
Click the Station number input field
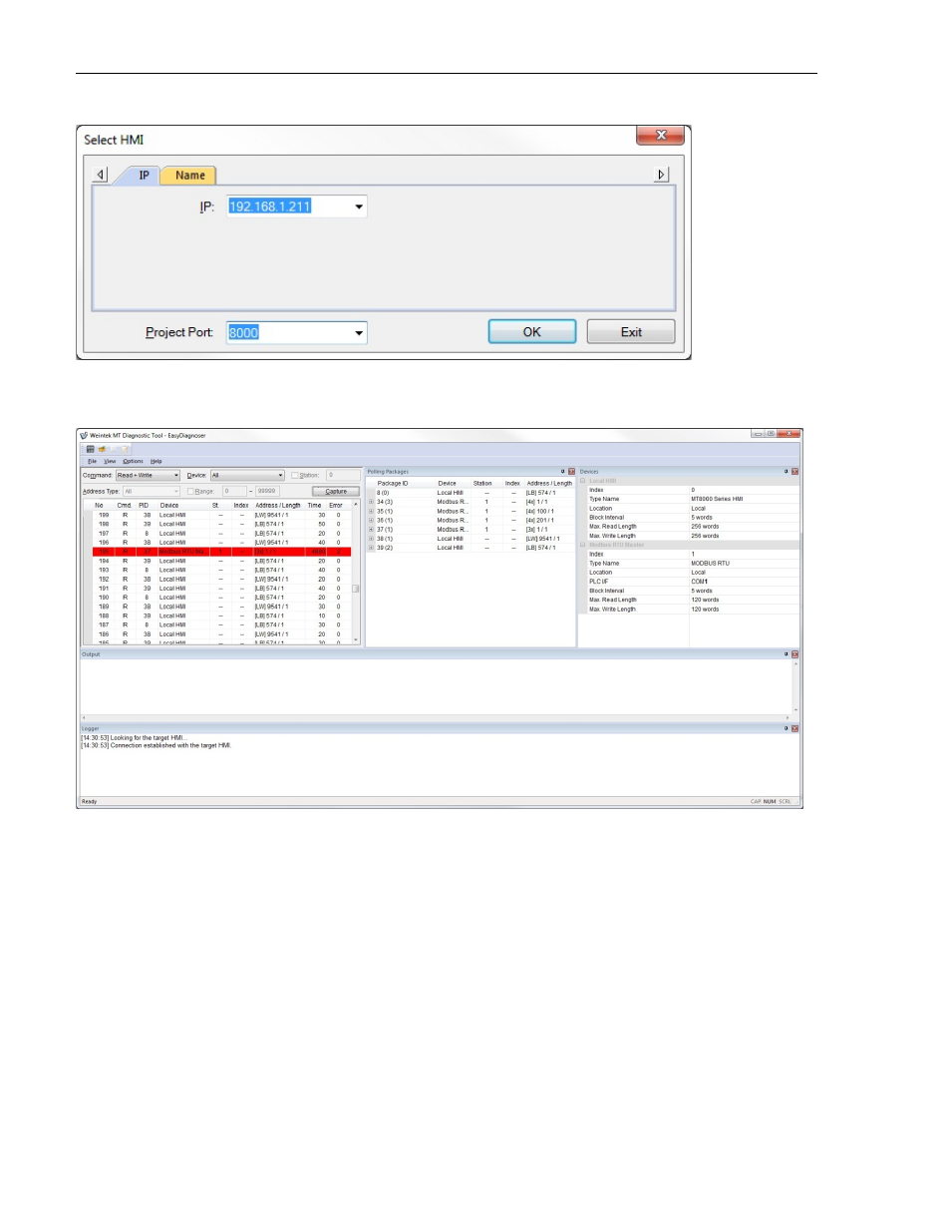[x=343, y=476]
